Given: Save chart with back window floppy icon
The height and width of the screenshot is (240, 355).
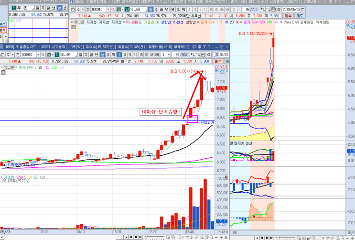Looking at the screenshot, I should click(273, 10).
